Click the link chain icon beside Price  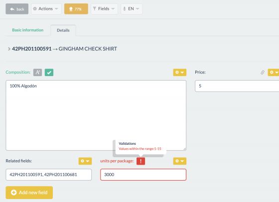tap(263, 72)
